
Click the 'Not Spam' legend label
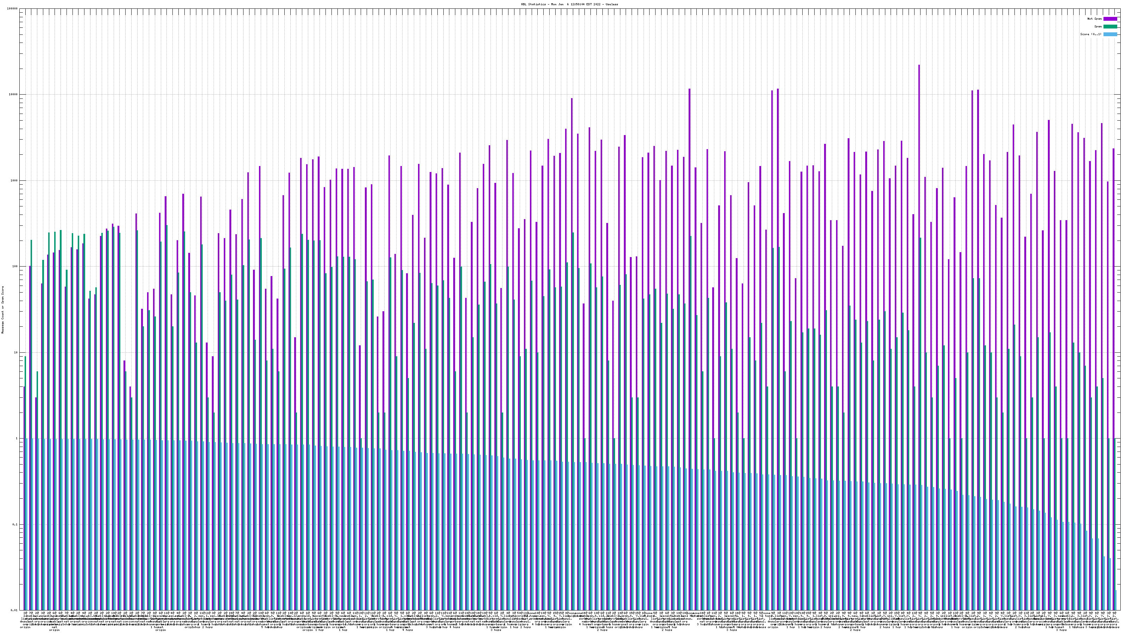1095,19
